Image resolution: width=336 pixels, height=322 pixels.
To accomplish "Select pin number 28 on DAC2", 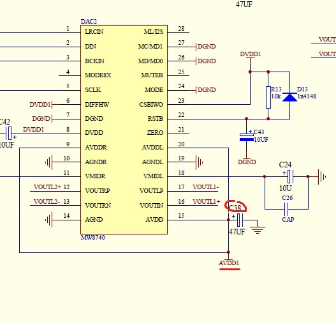I will [x=181, y=29].
